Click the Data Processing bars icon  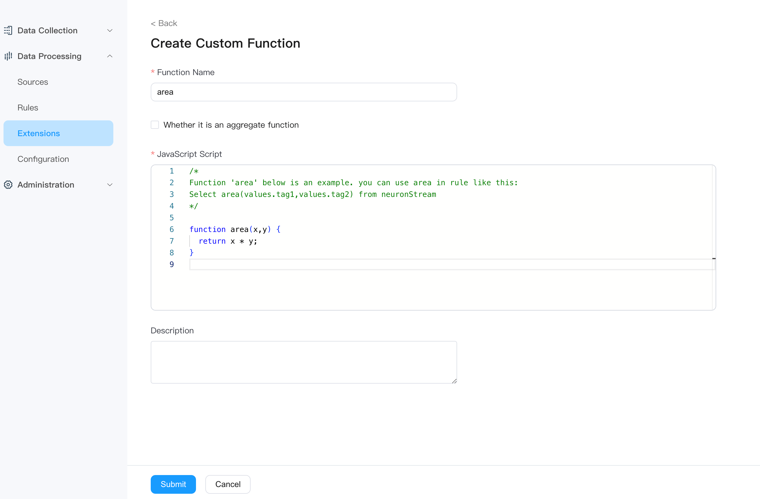pyautogui.click(x=8, y=56)
